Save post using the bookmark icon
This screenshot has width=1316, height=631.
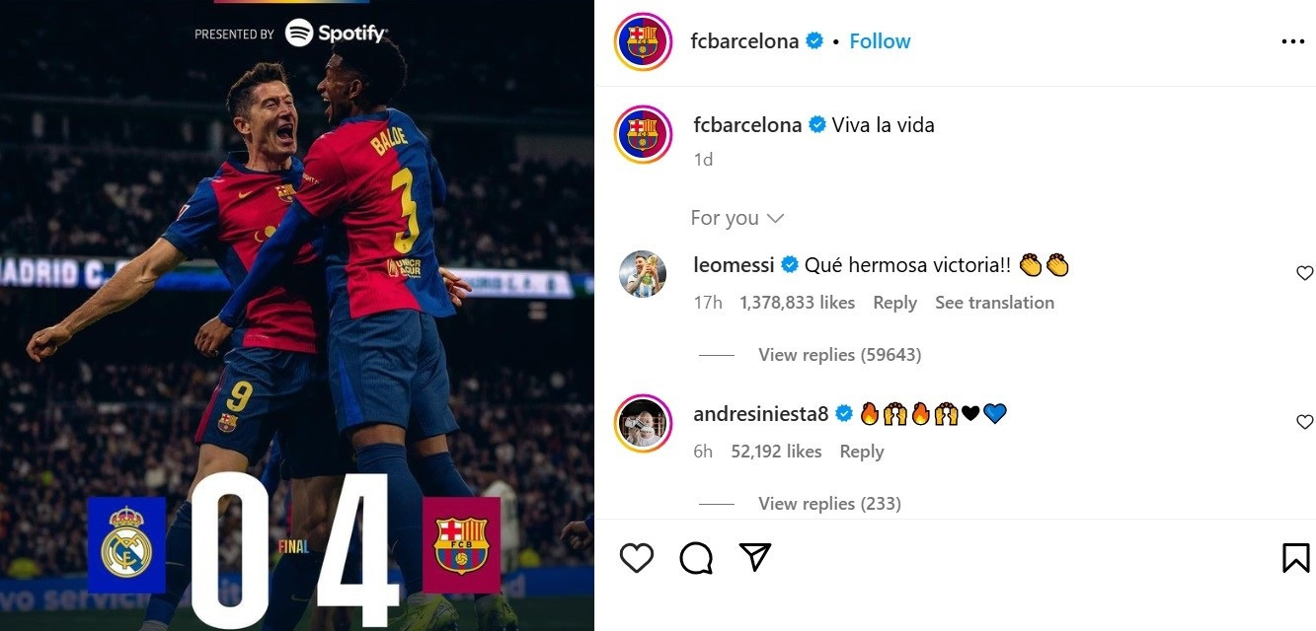pos(1295,558)
